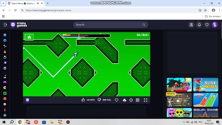Image resolution: width=222 pixels, height=125 pixels.
Task: Open Windows taskbar search
Action: point(12,122)
